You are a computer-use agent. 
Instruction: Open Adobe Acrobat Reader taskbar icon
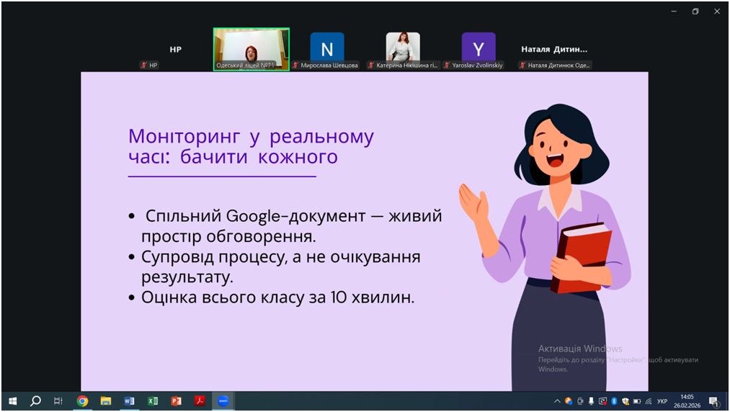(200, 401)
